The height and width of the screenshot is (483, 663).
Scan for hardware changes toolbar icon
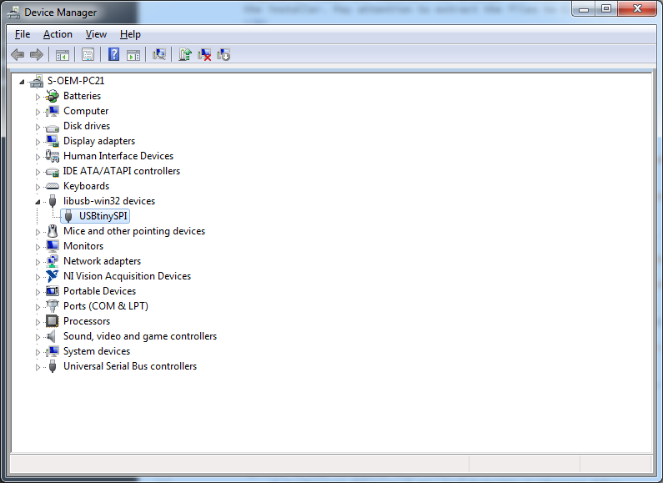click(x=159, y=54)
